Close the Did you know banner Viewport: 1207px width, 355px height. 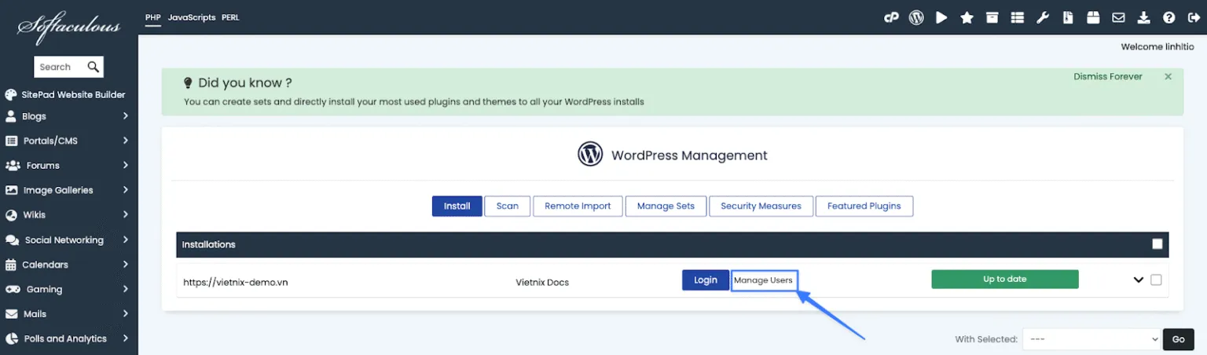[x=1168, y=77]
